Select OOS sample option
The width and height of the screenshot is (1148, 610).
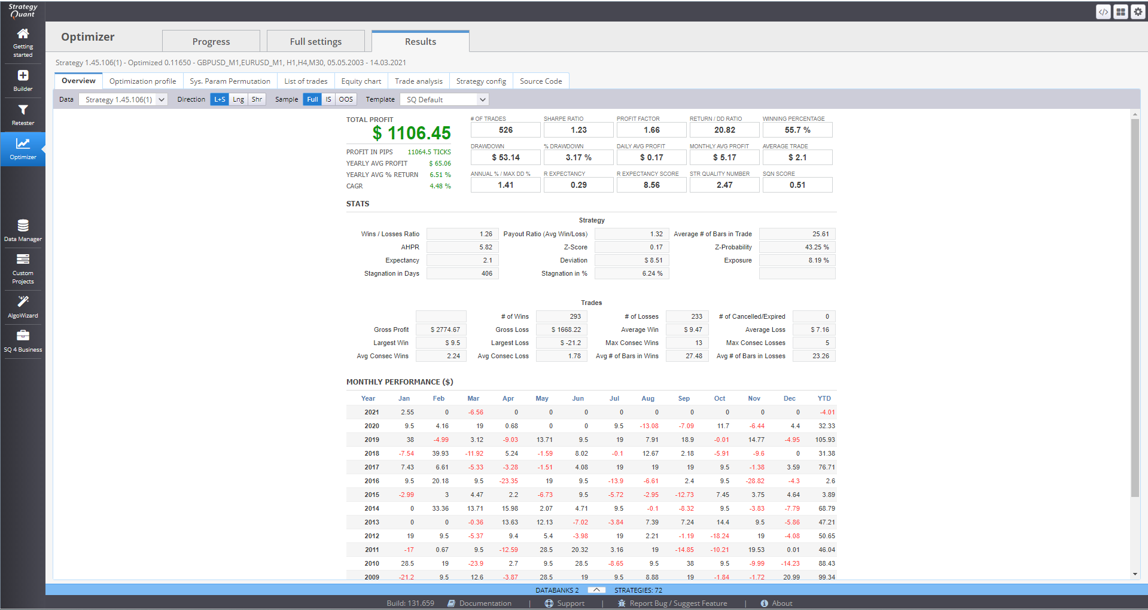pos(346,99)
